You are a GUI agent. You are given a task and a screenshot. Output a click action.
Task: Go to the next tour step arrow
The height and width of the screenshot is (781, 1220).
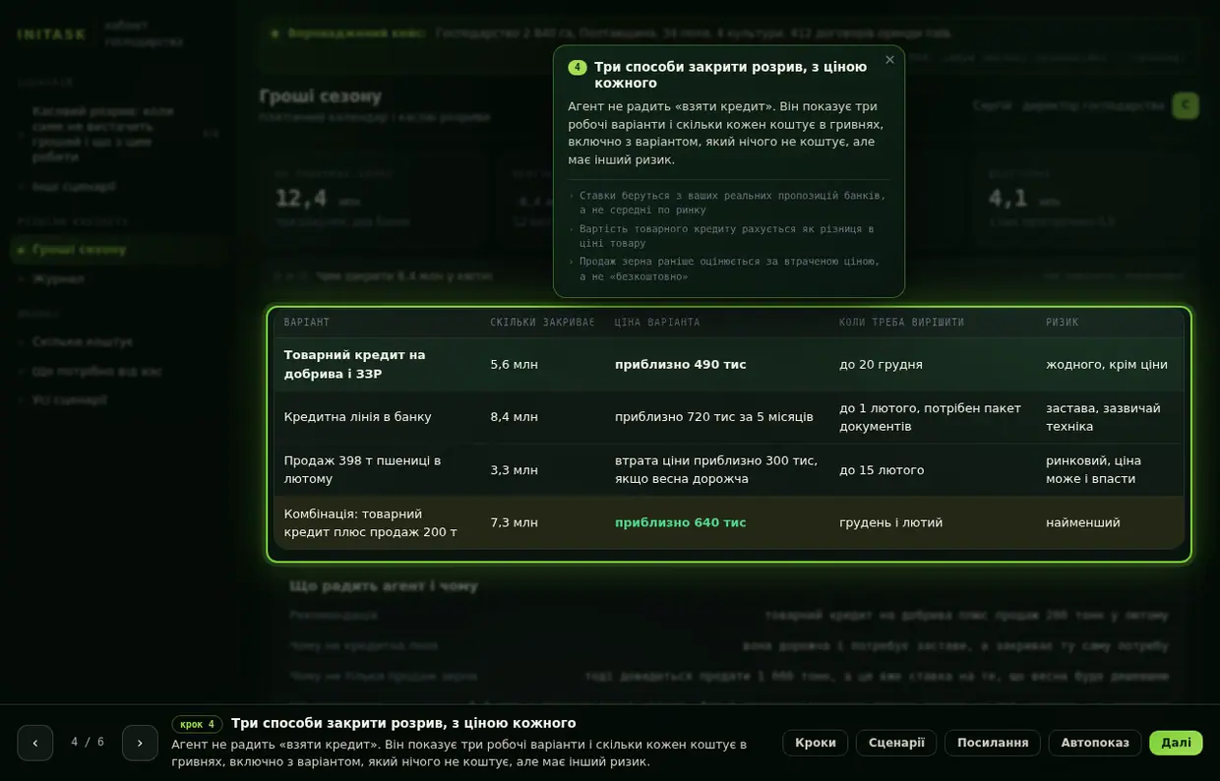(x=140, y=743)
